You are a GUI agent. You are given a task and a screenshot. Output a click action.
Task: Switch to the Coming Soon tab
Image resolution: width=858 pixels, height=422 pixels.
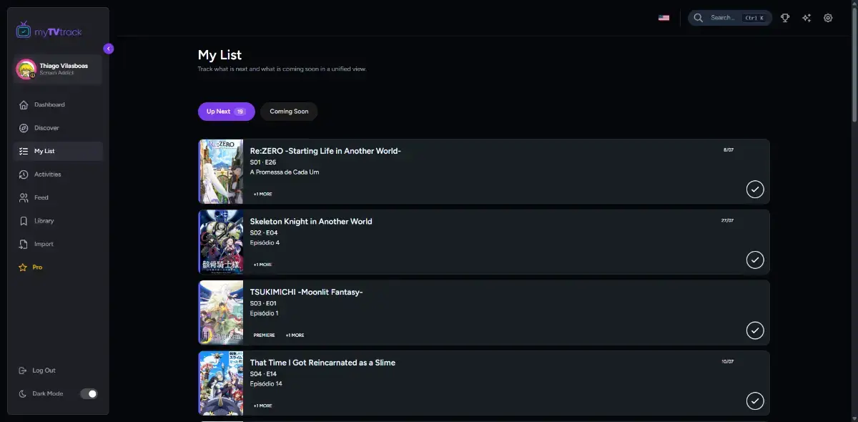[x=289, y=112]
